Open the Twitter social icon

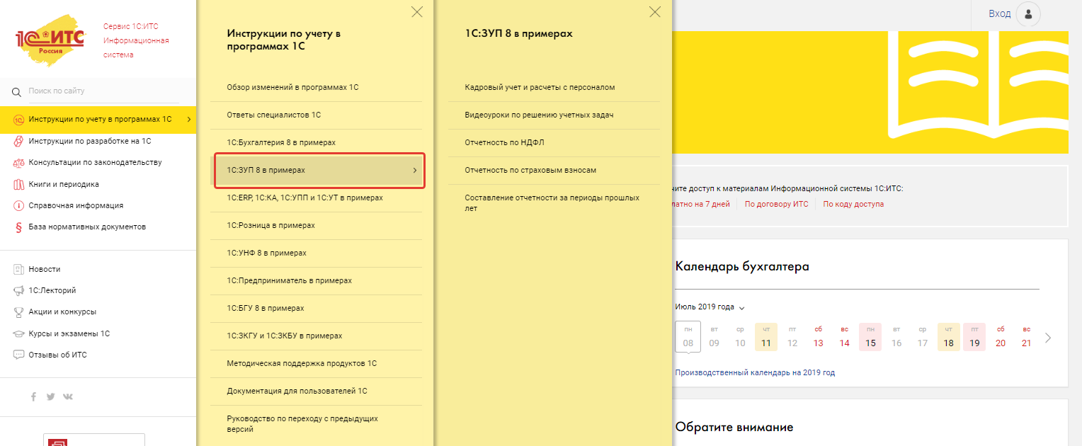[x=50, y=397]
